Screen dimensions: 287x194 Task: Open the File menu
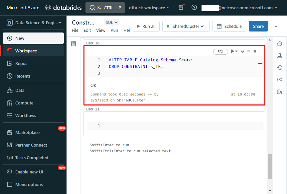pyautogui.click(x=75, y=30)
